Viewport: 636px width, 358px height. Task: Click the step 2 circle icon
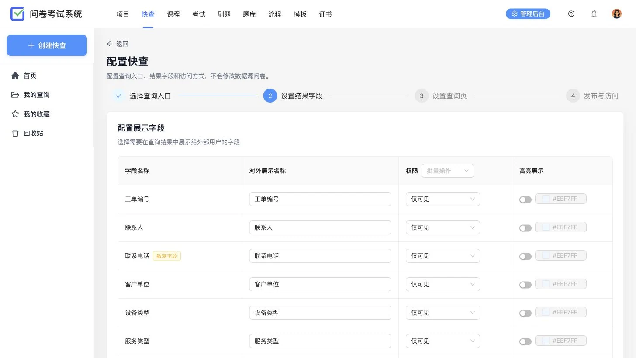pyautogui.click(x=270, y=96)
